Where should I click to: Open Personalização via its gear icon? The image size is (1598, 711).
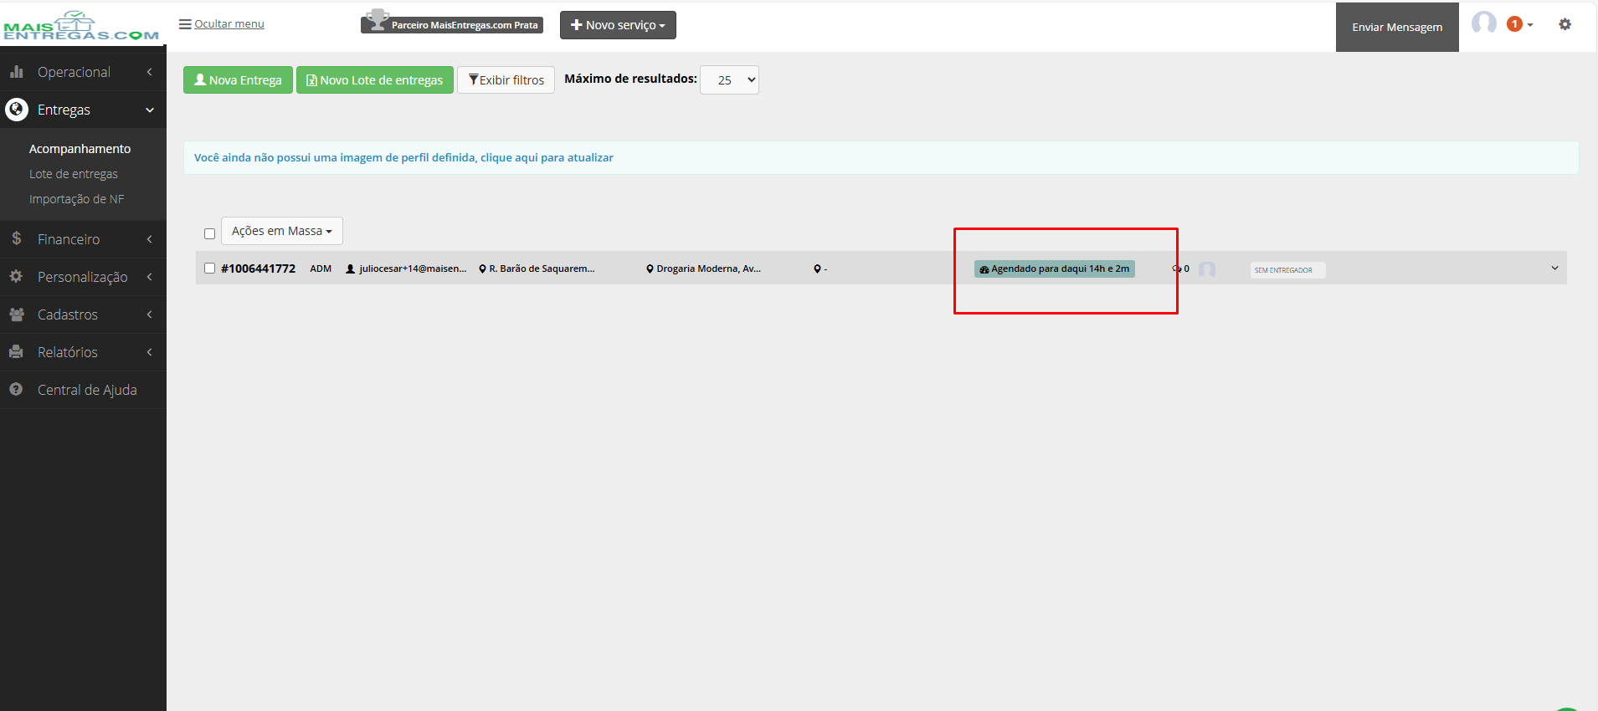(x=16, y=276)
